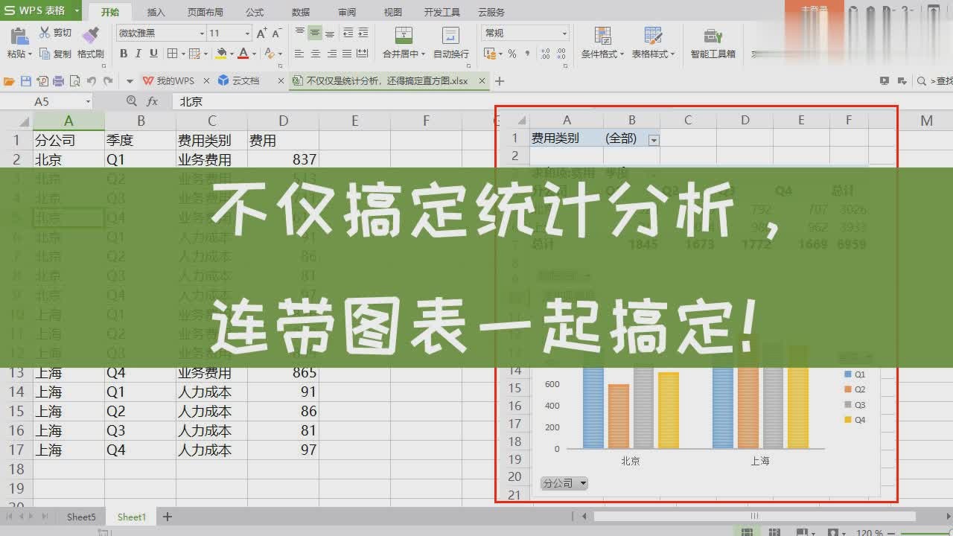Switch to the 页面布局 ribbon tab

(205, 12)
